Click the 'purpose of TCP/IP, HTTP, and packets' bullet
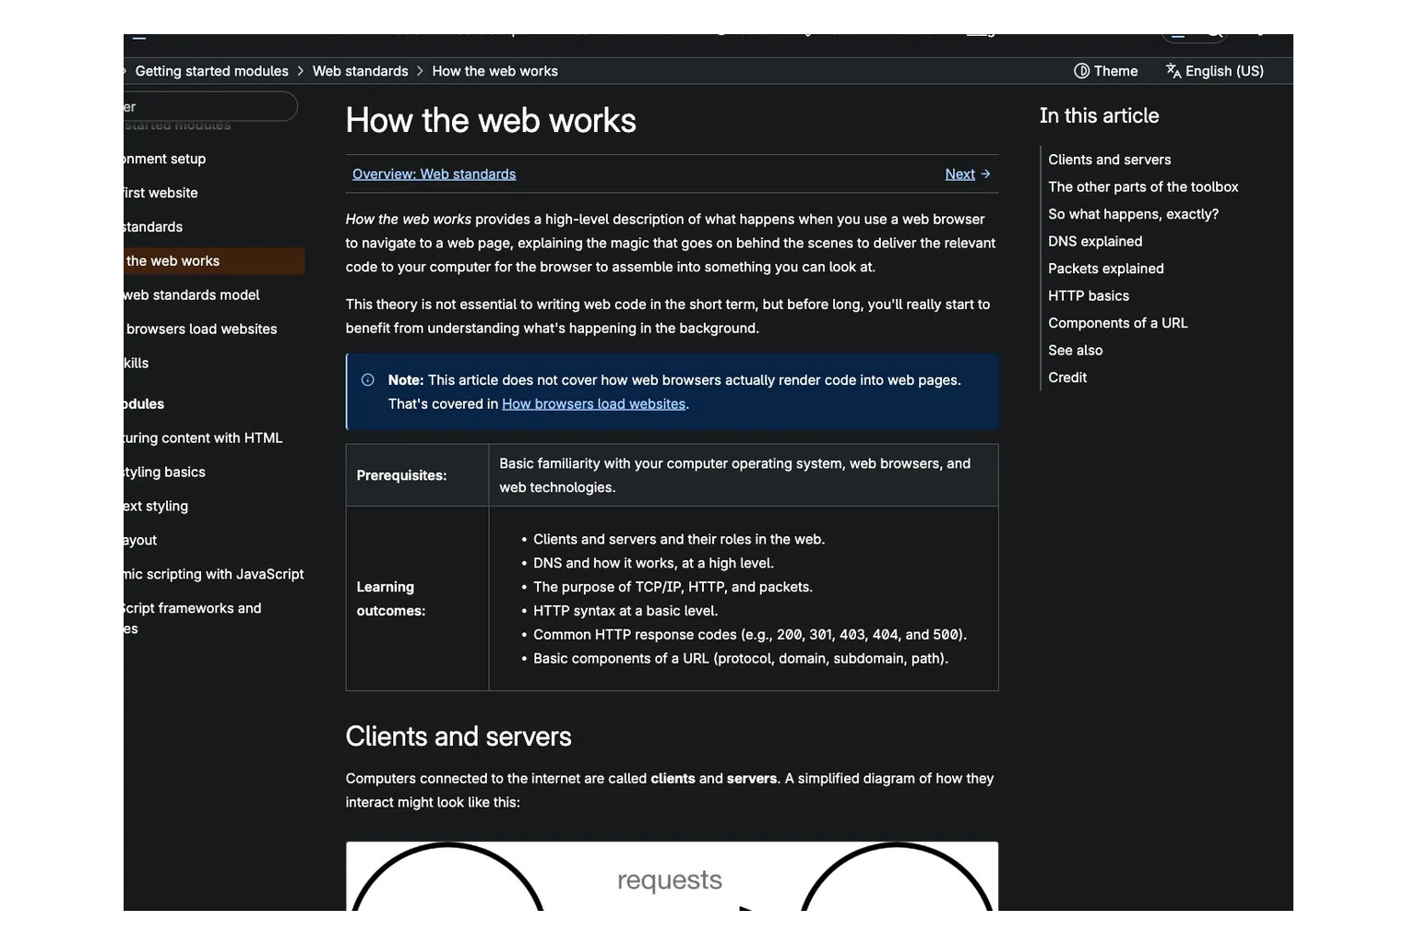The height and width of the screenshot is (945, 1417). [673, 587]
